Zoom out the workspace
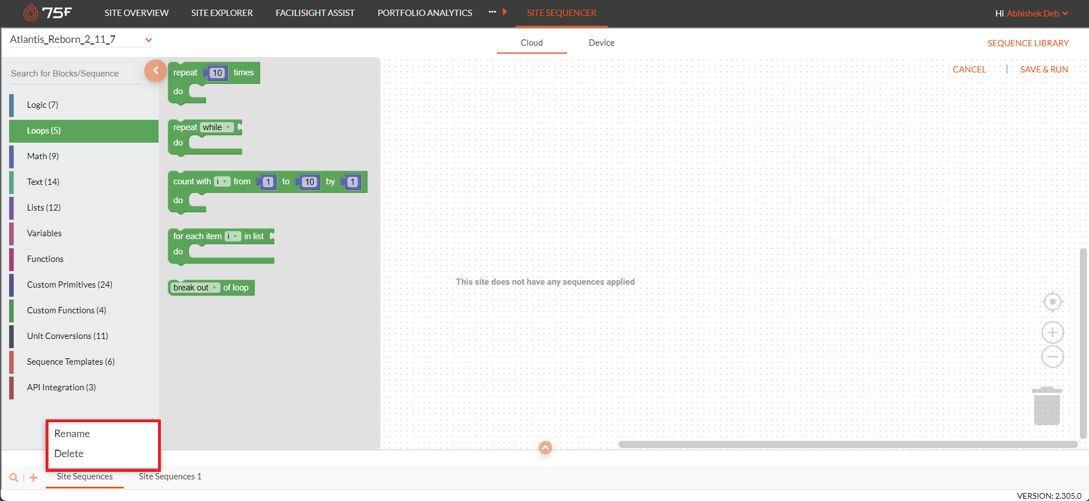Image resolution: width=1089 pixels, height=501 pixels. click(1052, 357)
